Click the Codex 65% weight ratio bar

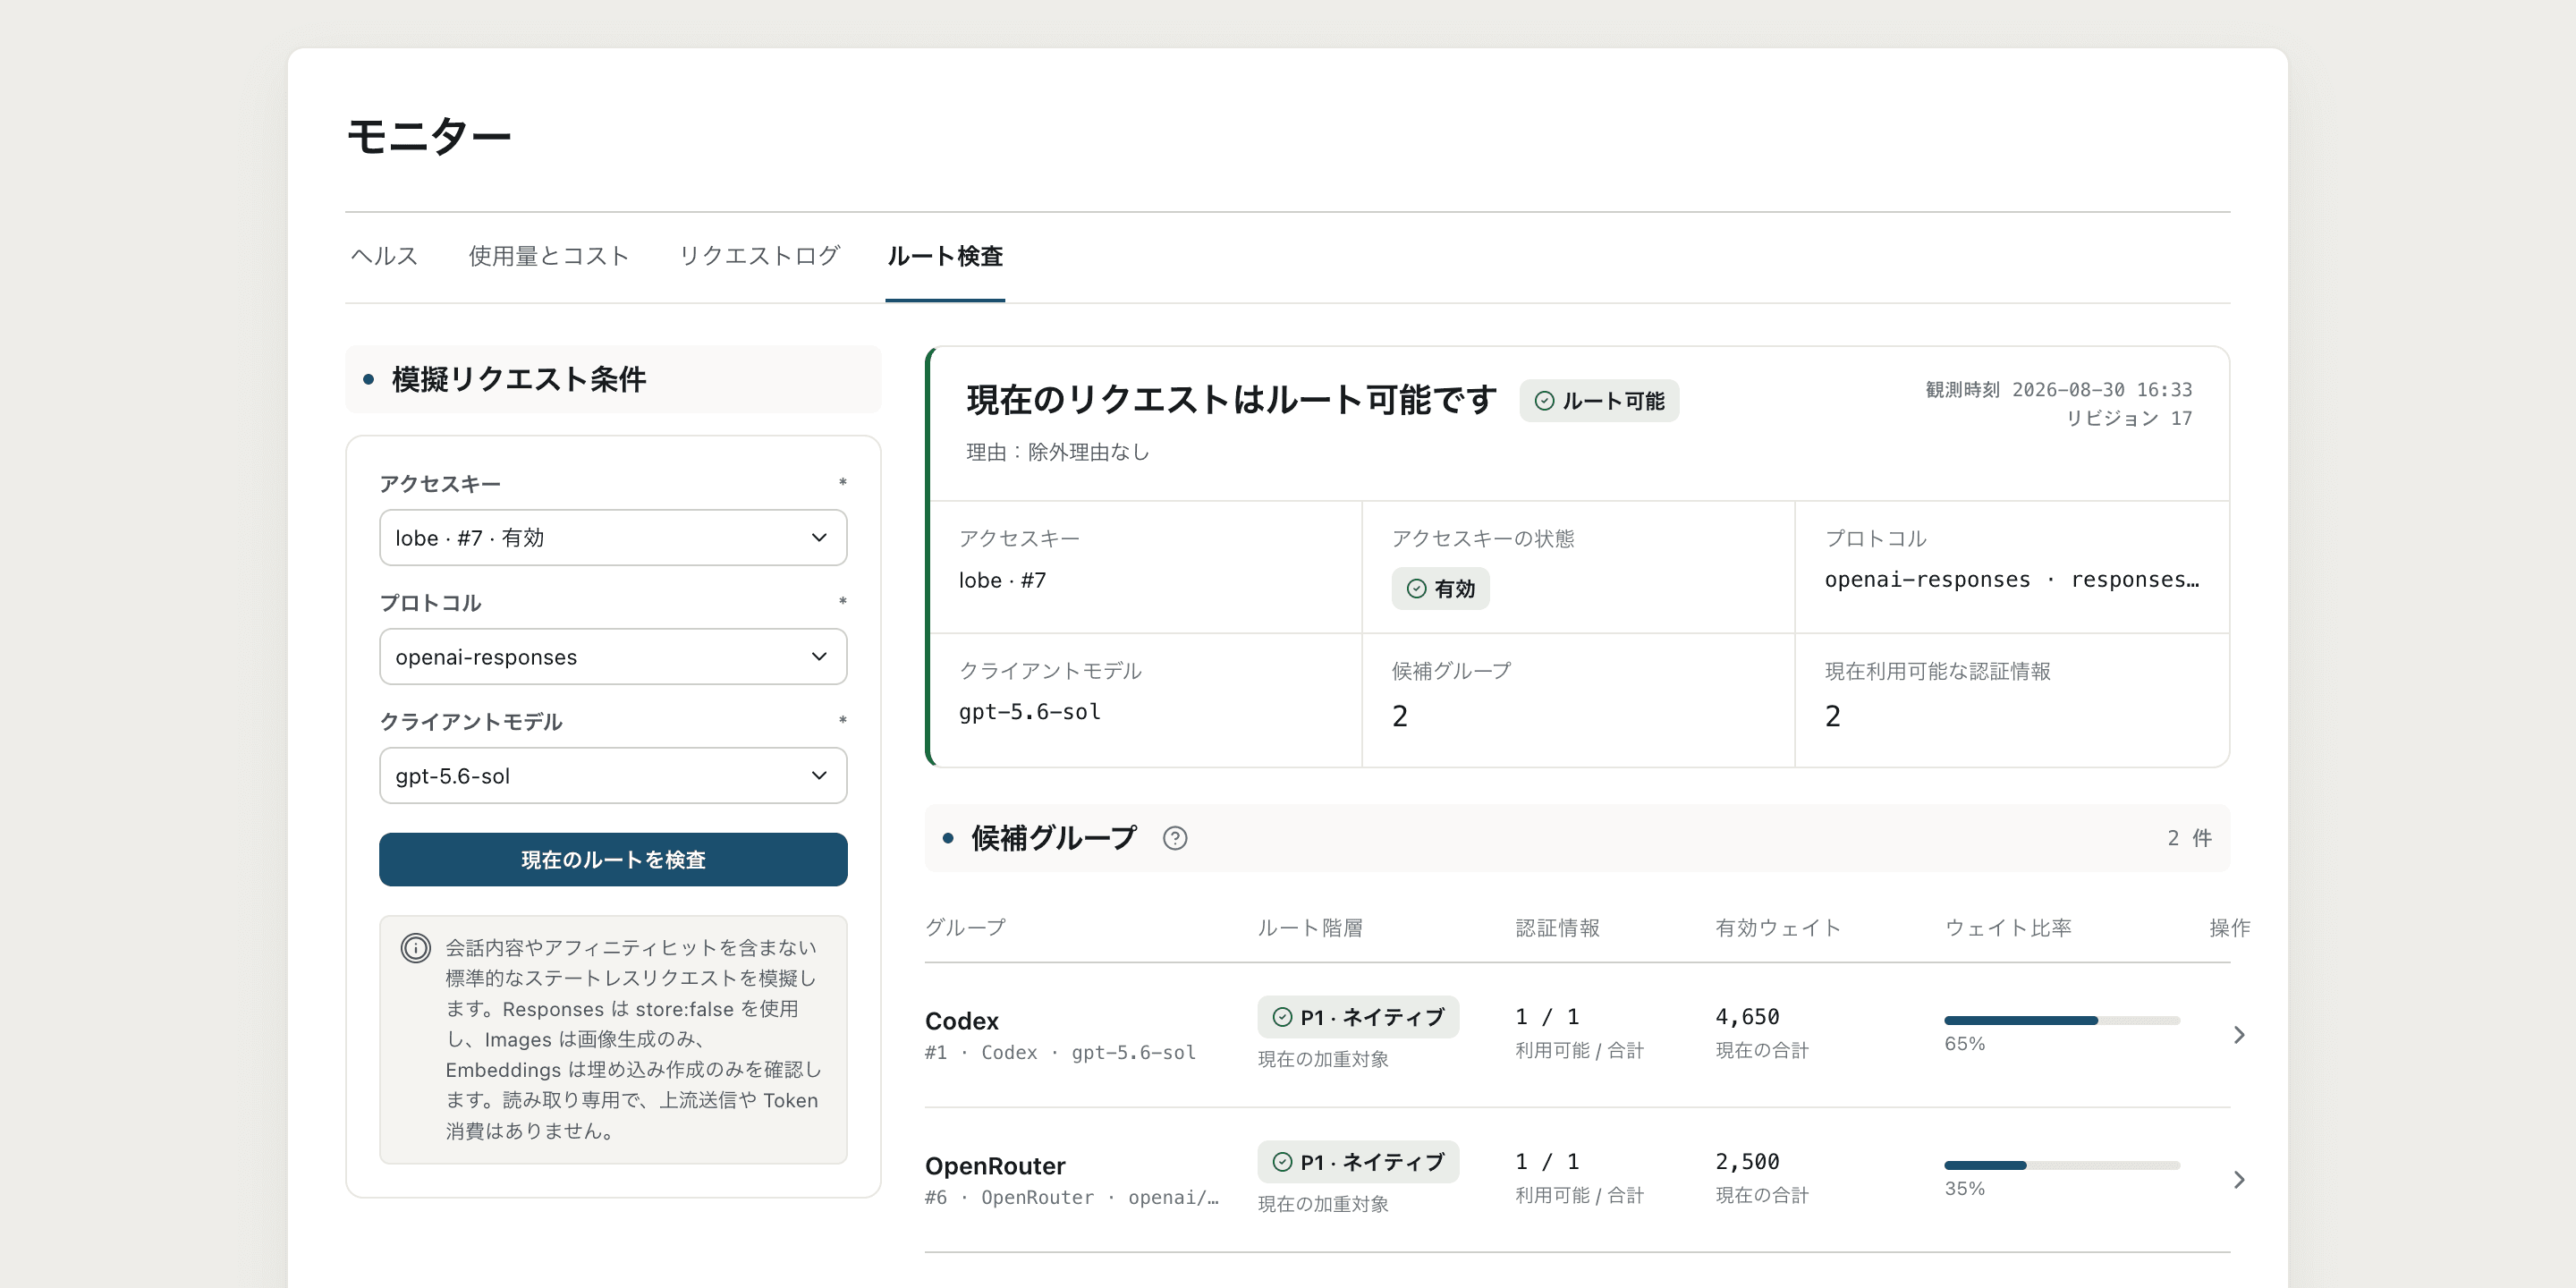[2062, 1021]
